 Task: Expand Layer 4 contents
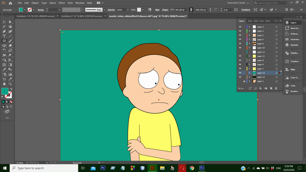(249, 27)
